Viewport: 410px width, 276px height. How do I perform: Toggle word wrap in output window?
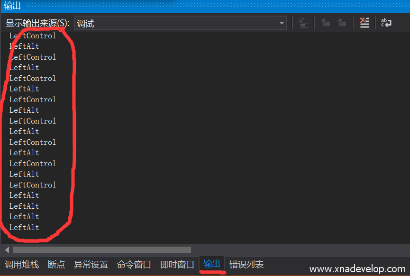click(x=386, y=23)
